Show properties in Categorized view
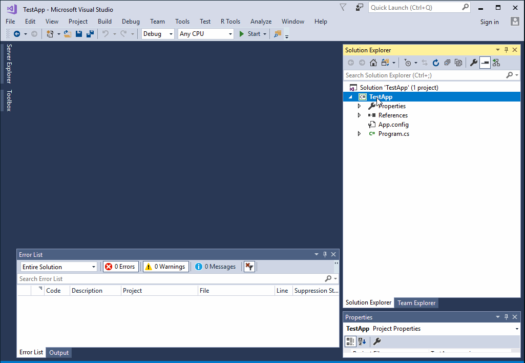 [x=350, y=341]
